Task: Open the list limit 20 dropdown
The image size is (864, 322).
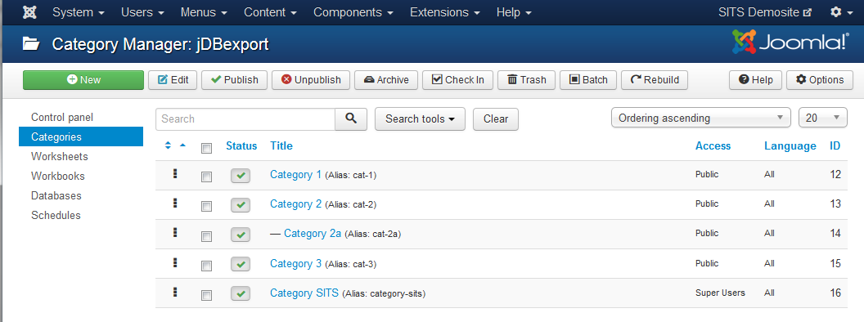Action: (822, 118)
